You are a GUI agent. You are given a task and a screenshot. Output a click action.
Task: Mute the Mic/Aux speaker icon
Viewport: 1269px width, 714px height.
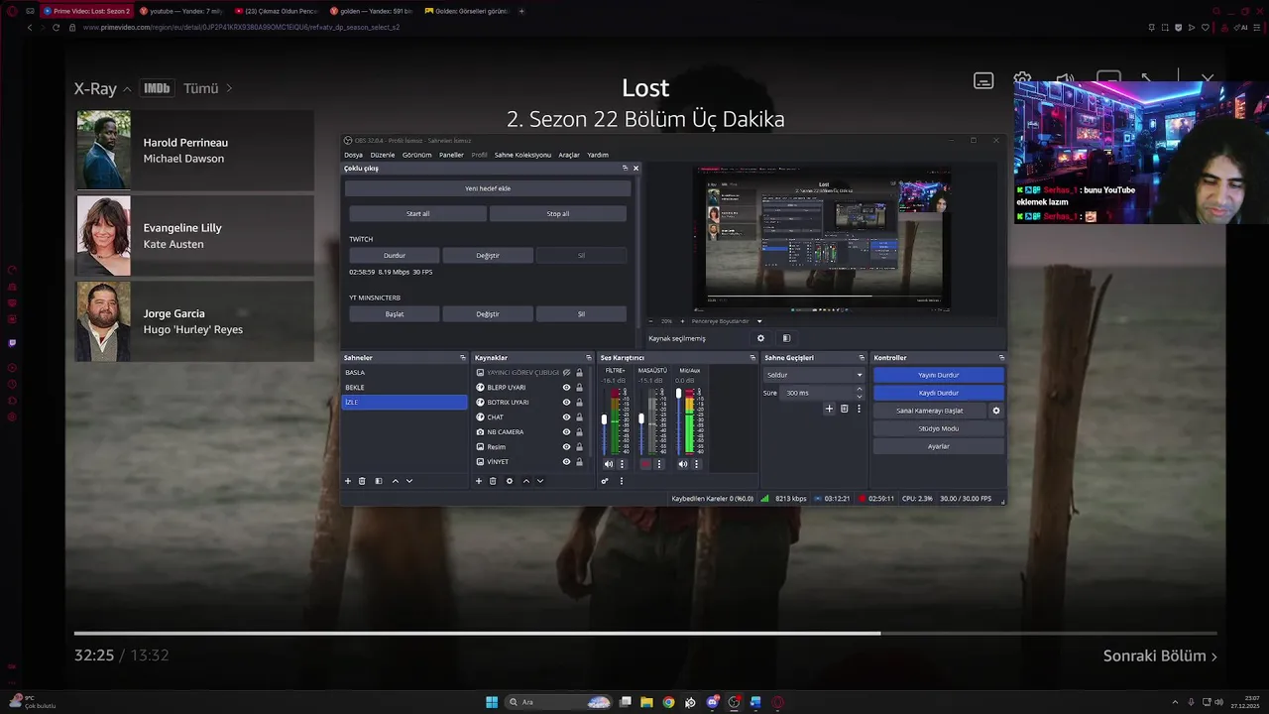[682, 464]
